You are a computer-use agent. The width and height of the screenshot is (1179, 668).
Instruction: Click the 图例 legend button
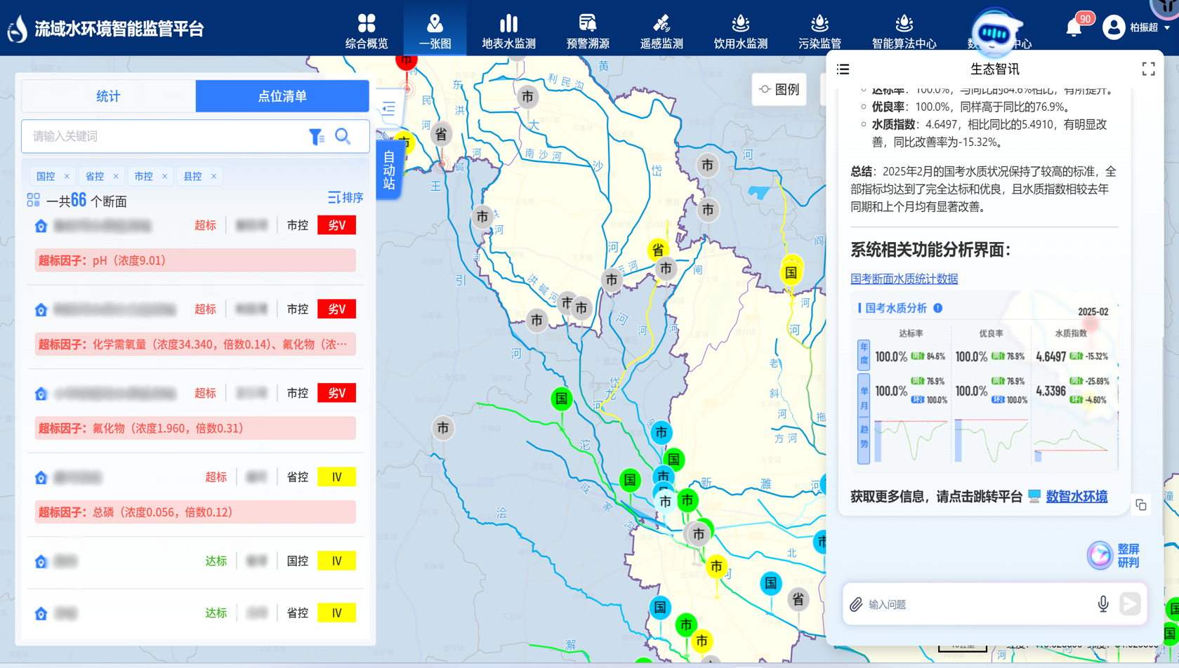click(779, 89)
